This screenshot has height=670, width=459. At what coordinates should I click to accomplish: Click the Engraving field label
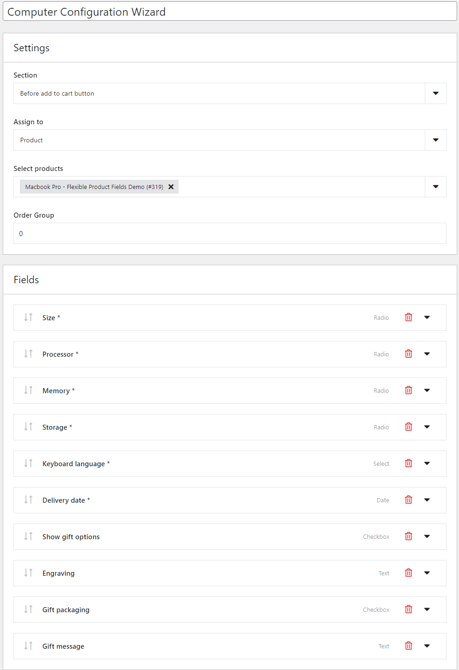59,573
